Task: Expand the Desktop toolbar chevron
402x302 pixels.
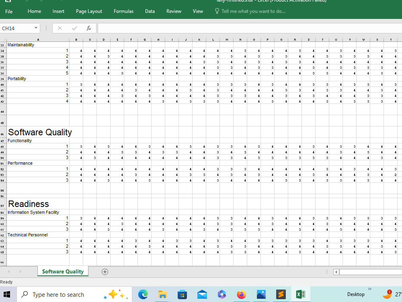Action: [370, 289]
